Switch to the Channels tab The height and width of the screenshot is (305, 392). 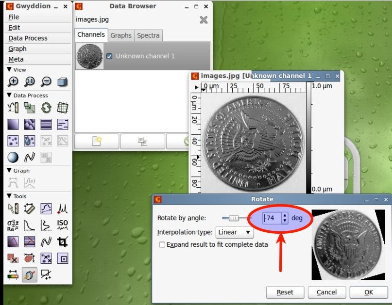91,35
